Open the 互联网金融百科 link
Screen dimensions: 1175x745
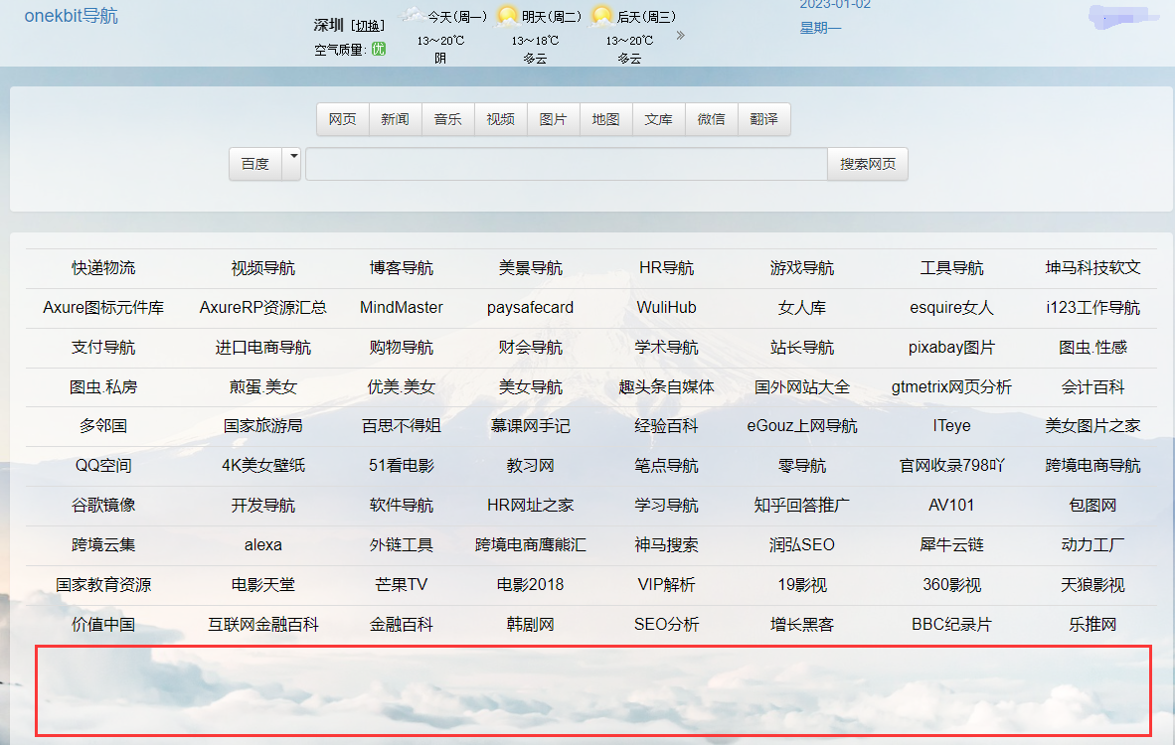(263, 625)
